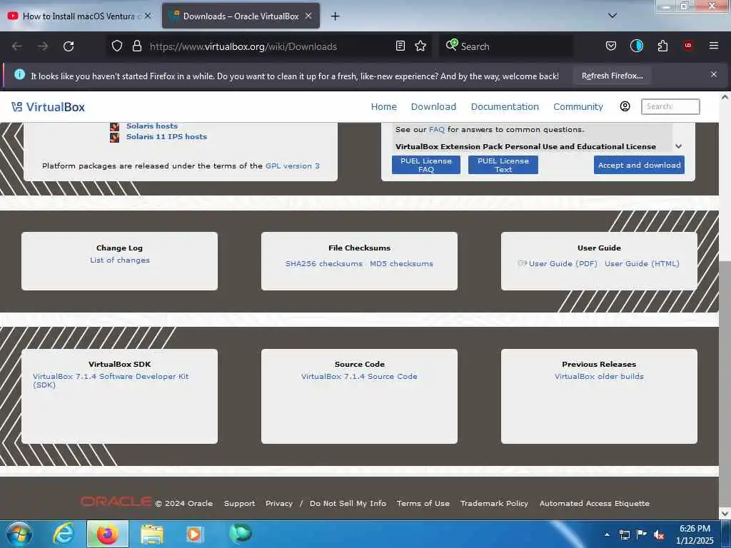Click the footer Support link
The height and width of the screenshot is (548, 731).
coord(239,503)
